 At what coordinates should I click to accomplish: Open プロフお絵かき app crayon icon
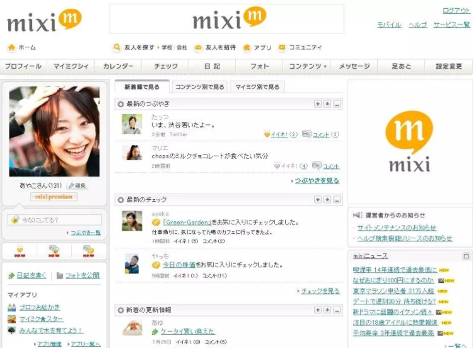[x=12, y=308]
